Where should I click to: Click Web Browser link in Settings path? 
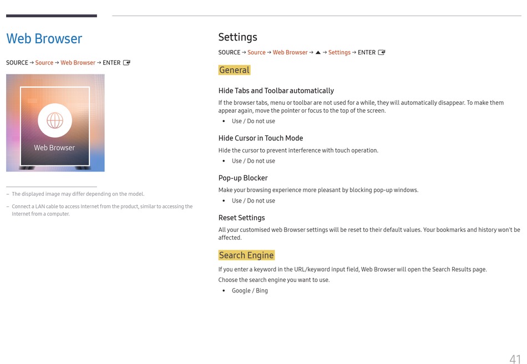coord(290,52)
